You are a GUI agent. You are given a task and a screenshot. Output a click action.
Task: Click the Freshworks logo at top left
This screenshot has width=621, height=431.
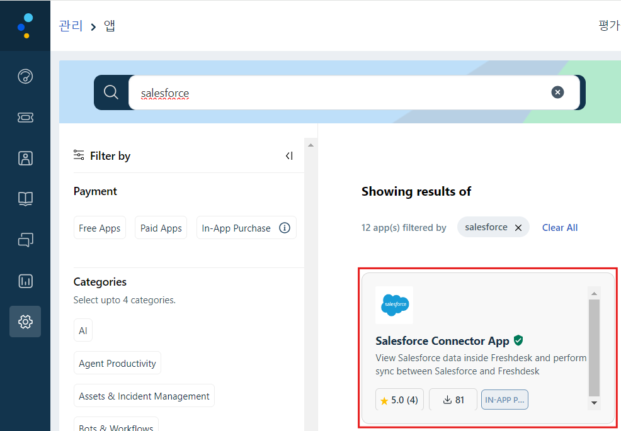coord(25,26)
